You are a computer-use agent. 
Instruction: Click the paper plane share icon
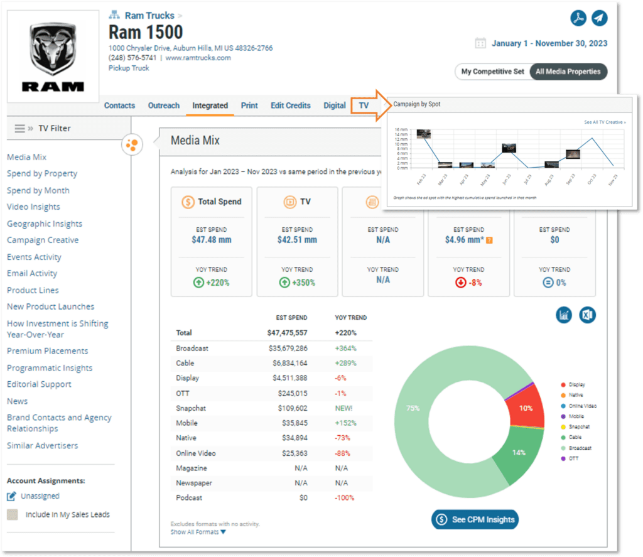(x=599, y=18)
